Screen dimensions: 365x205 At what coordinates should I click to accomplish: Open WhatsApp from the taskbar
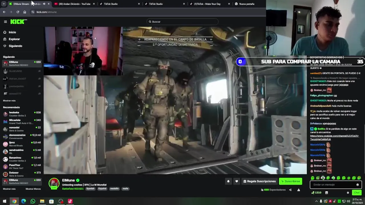[33, 201]
